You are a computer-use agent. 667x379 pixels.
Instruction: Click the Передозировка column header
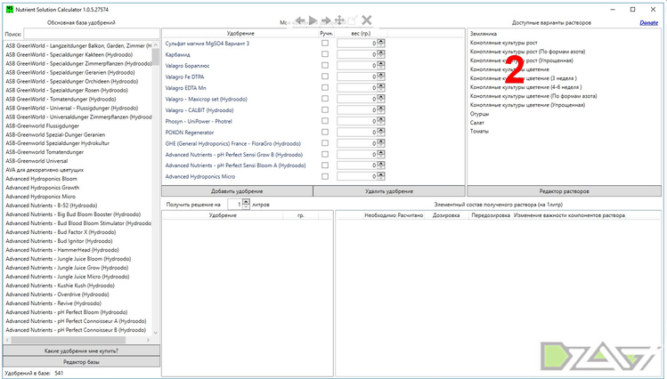(x=491, y=215)
